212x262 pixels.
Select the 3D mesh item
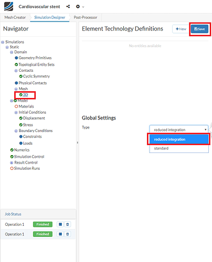pyautogui.click(x=25, y=95)
